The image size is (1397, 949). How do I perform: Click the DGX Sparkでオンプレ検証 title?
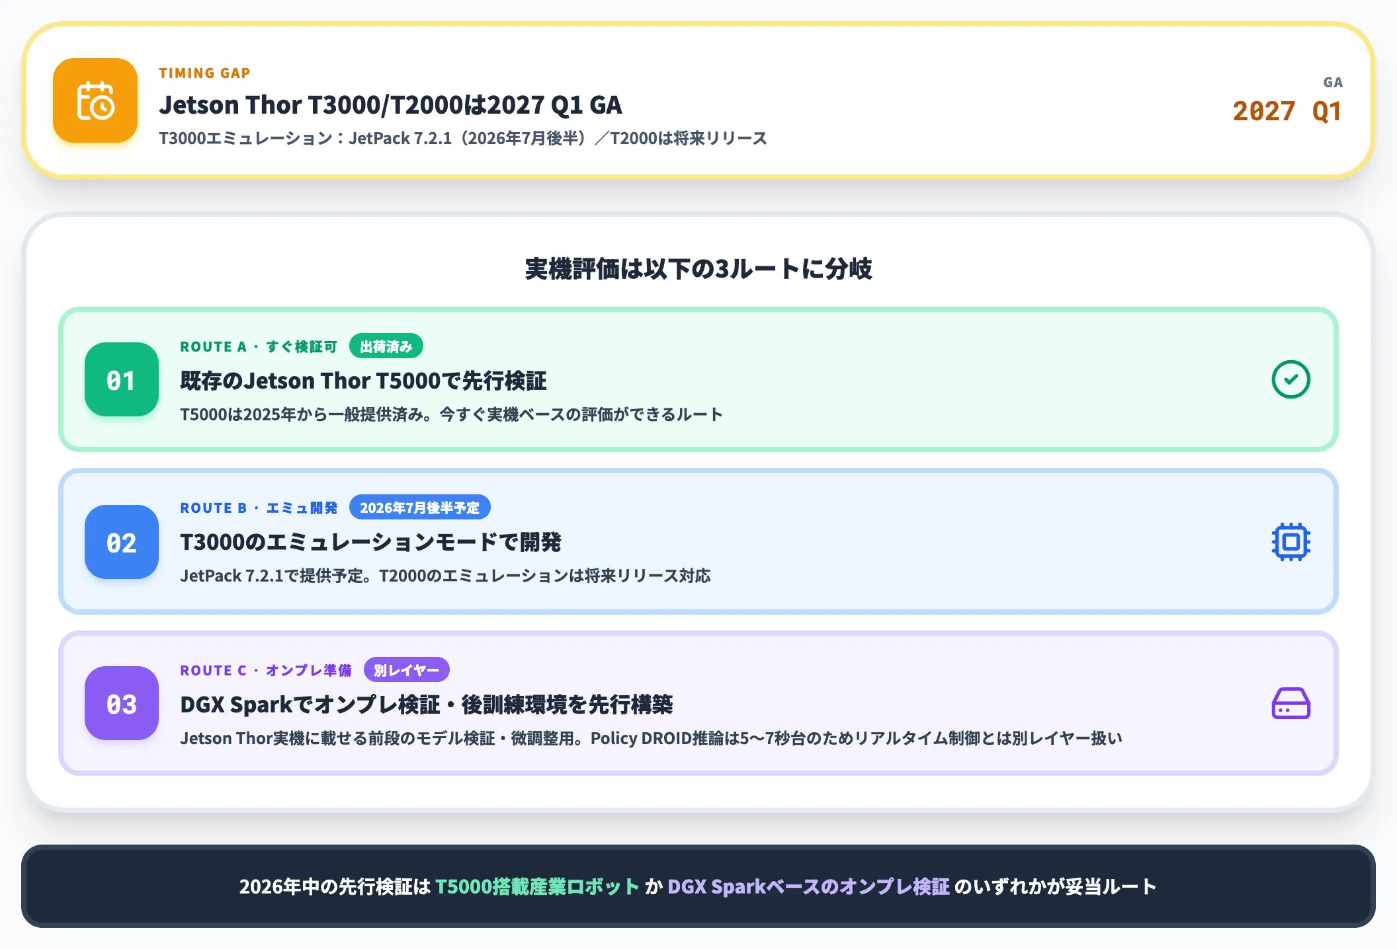click(427, 704)
